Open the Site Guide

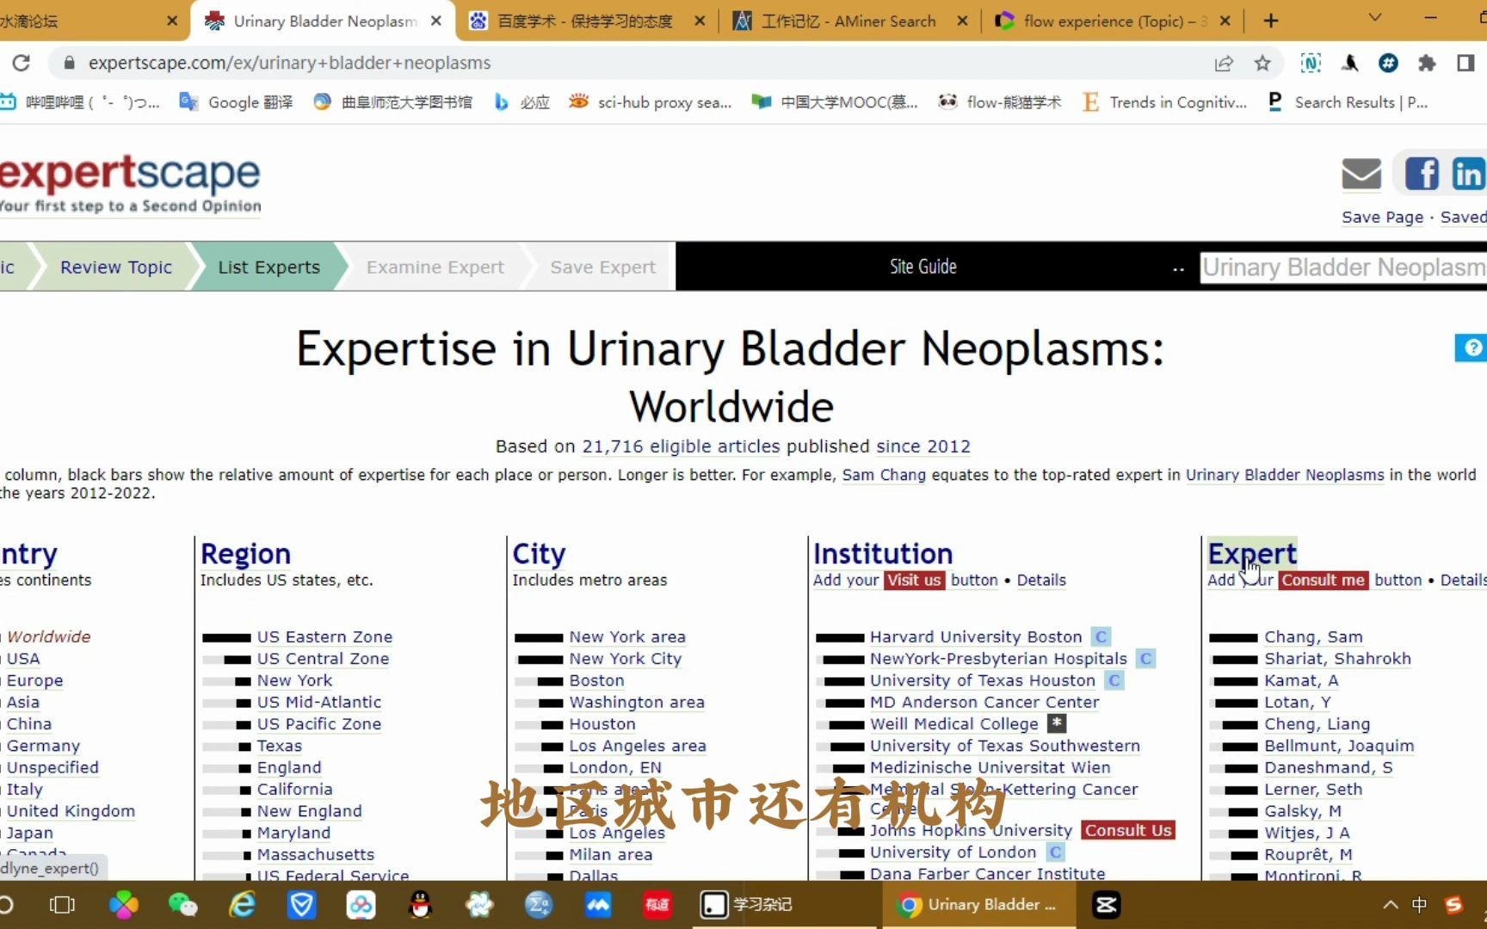click(x=923, y=267)
